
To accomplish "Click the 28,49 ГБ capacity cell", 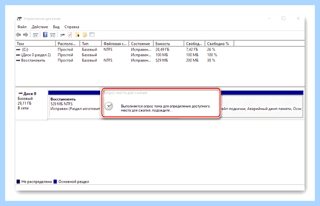I will 162,50.
